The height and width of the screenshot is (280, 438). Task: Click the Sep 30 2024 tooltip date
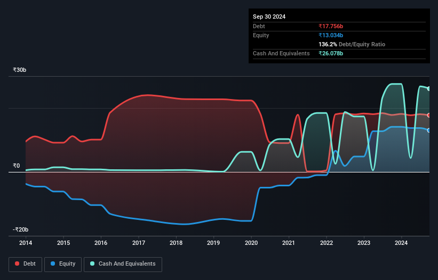coord(269,17)
